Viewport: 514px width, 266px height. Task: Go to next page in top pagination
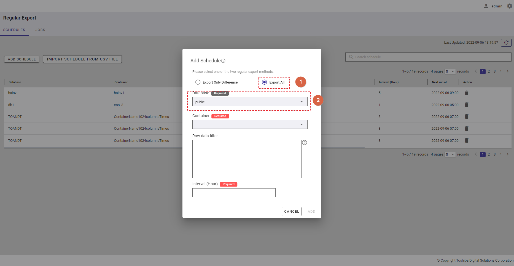point(508,71)
